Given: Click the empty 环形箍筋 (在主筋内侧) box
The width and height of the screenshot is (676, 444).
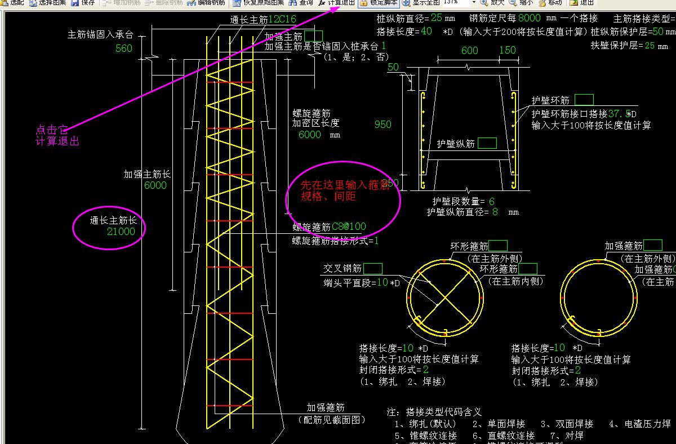Looking at the screenshot, I should point(528,269).
